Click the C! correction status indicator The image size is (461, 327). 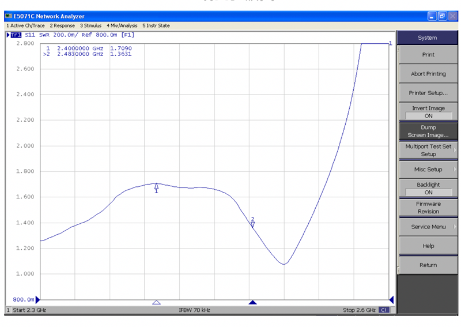click(x=384, y=310)
